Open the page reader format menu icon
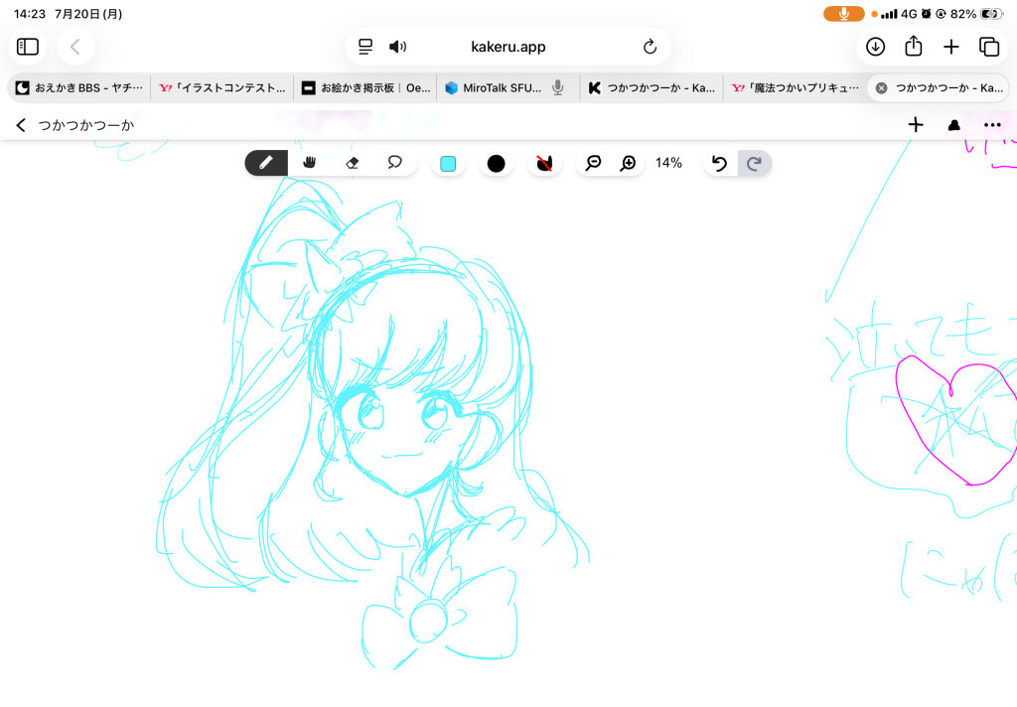This screenshot has width=1017, height=707. tap(365, 47)
